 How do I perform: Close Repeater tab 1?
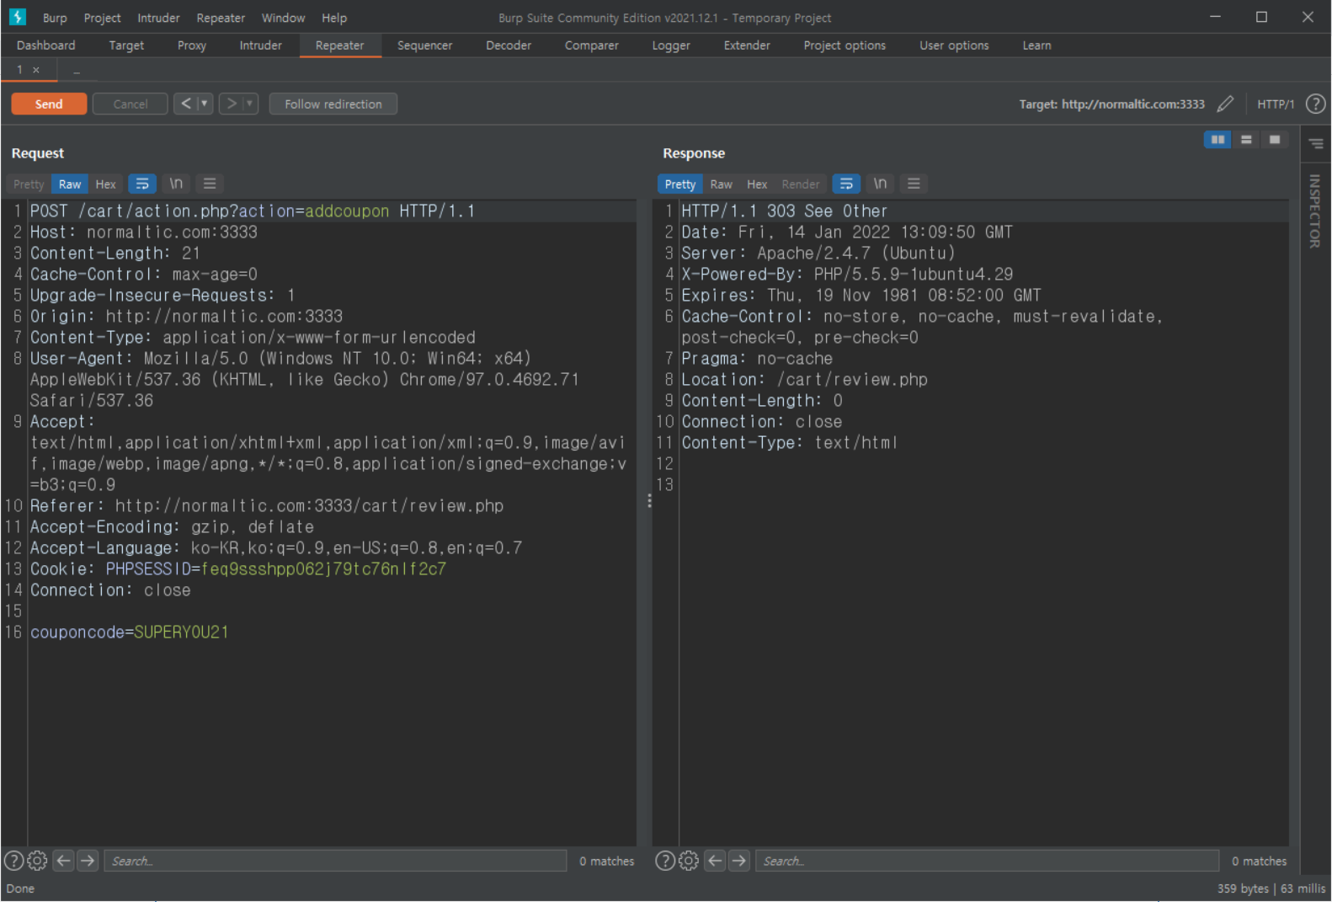coord(36,70)
